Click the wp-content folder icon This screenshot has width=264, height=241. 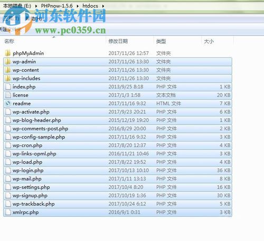coord(7,70)
